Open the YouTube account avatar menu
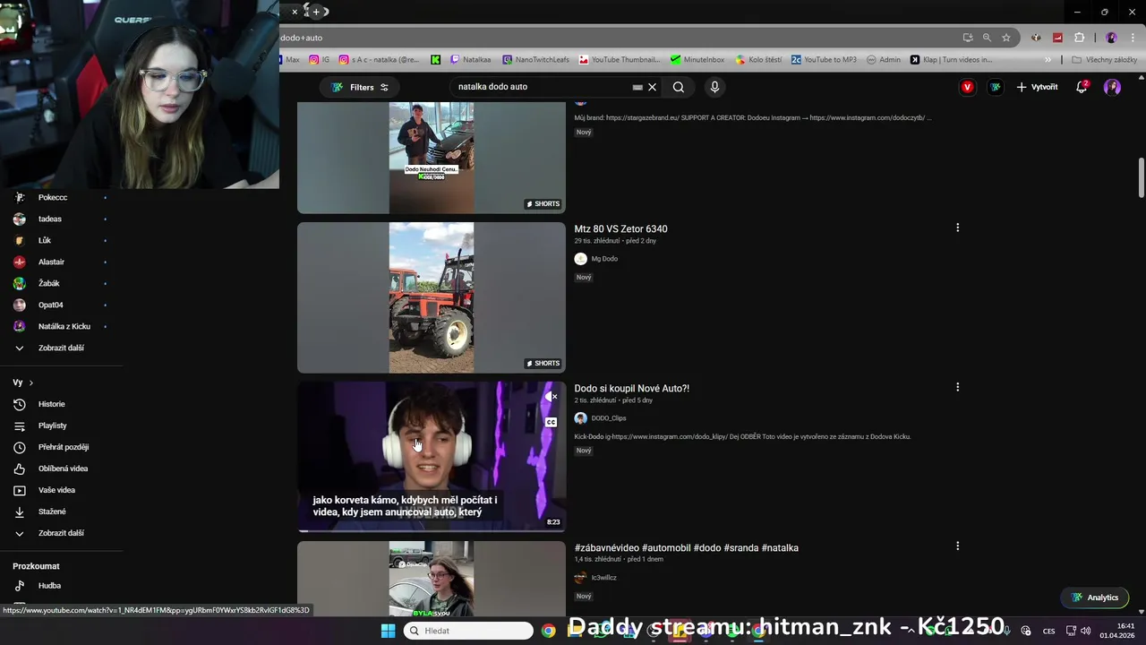Image resolution: width=1146 pixels, height=645 pixels. [1112, 87]
